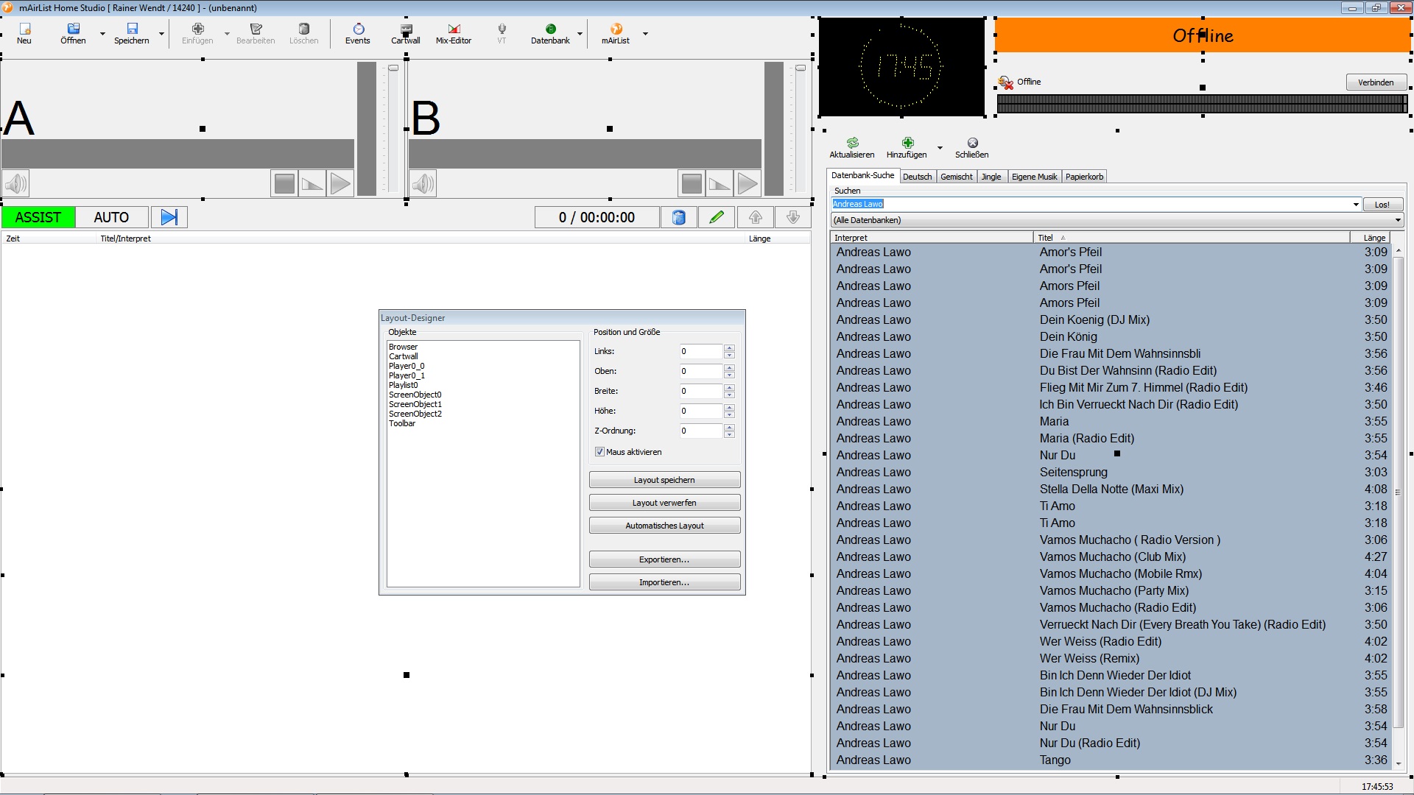Select Player0_0 in Objekte list
Viewport: 1414px width, 795px height.
pos(407,366)
